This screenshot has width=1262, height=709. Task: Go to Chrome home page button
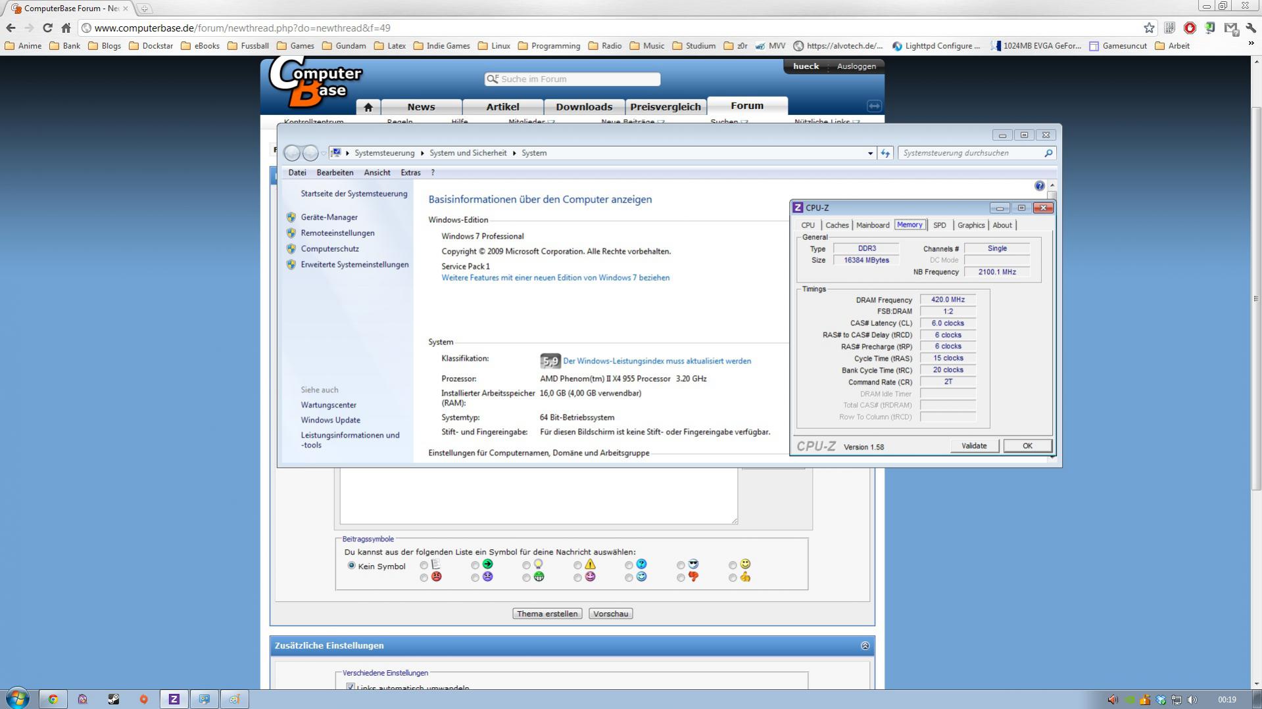click(66, 28)
